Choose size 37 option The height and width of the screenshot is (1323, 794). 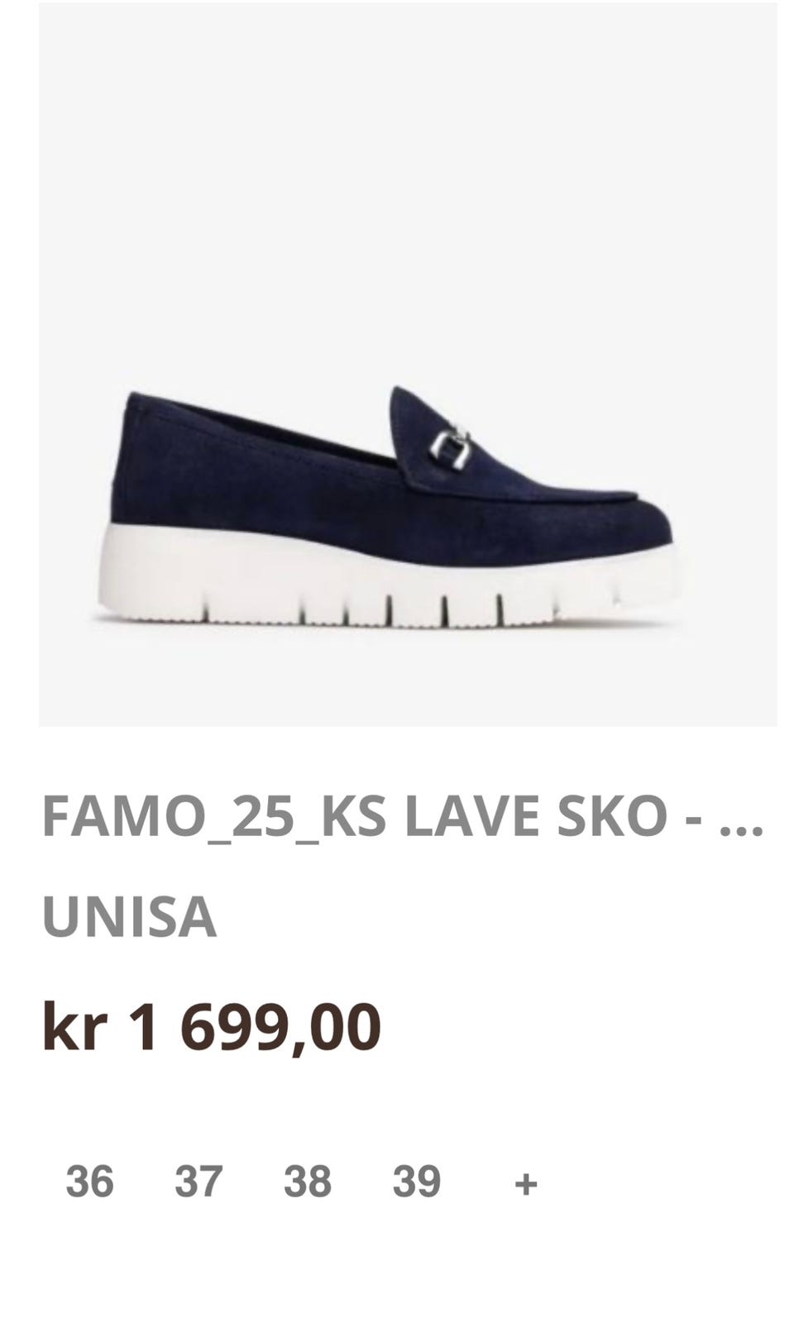(x=198, y=1182)
